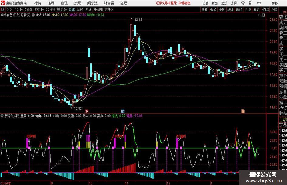
Task: Open the 公式 menu
Action: (224, 3)
